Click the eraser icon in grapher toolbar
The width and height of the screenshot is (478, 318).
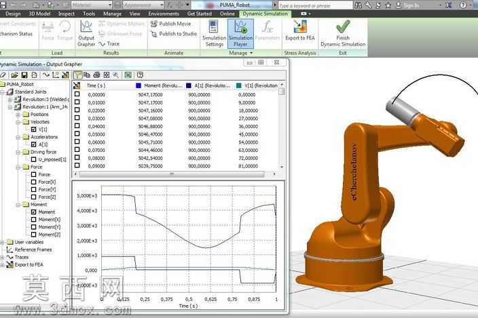pyautogui.click(x=3, y=75)
